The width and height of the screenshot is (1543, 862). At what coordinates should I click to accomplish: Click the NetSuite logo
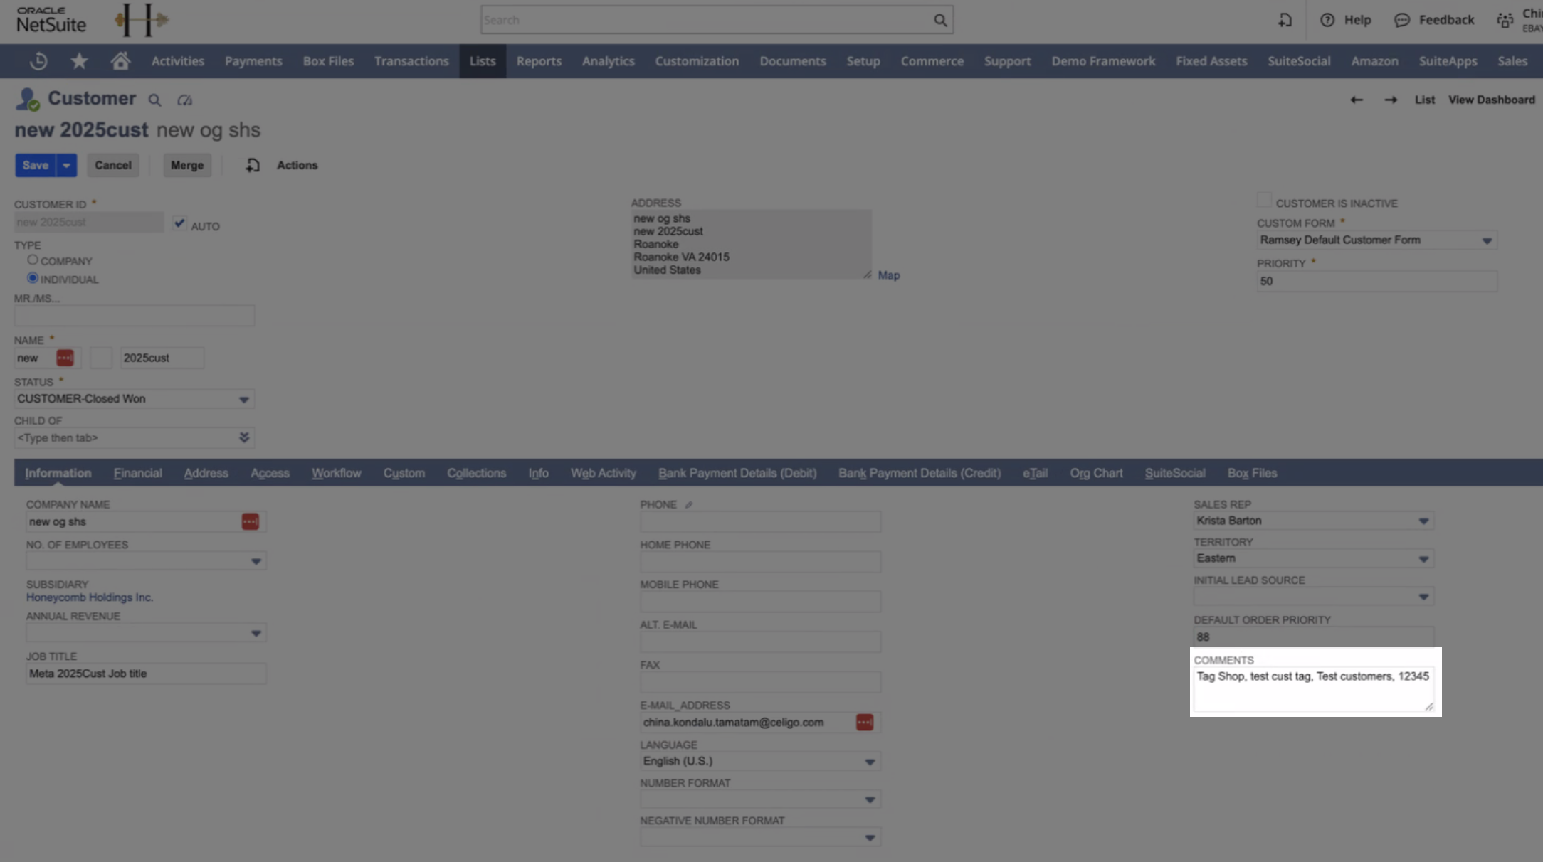[x=51, y=20]
